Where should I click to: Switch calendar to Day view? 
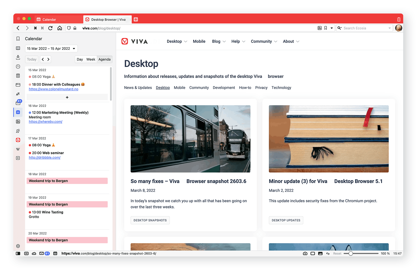tap(80, 59)
